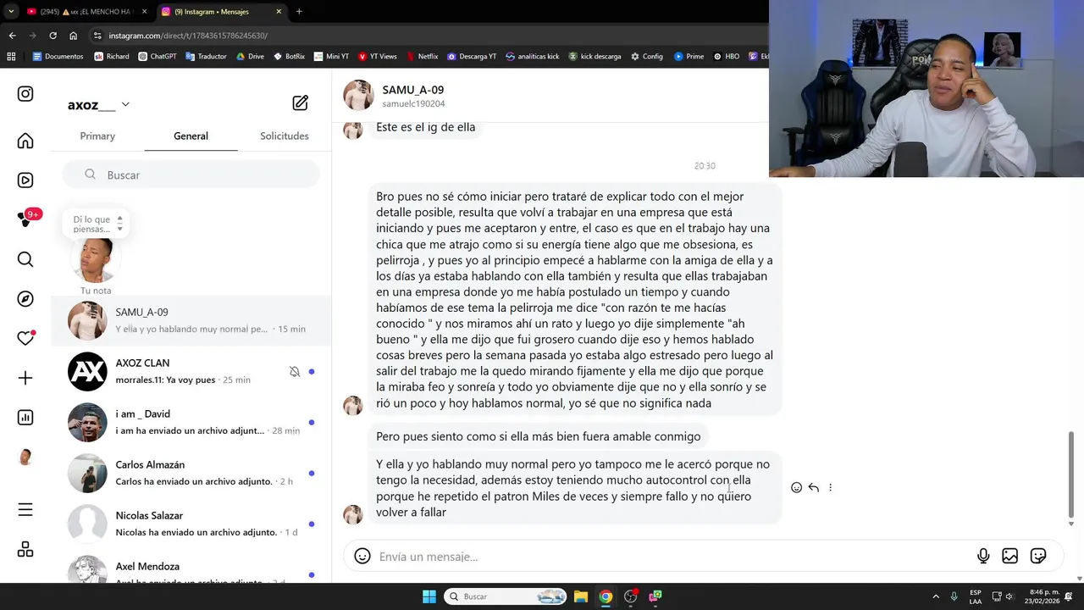The image size is (1084, 610).
Task: Open the dashboard chart icon in sidebar
Action: click(25, 418)
